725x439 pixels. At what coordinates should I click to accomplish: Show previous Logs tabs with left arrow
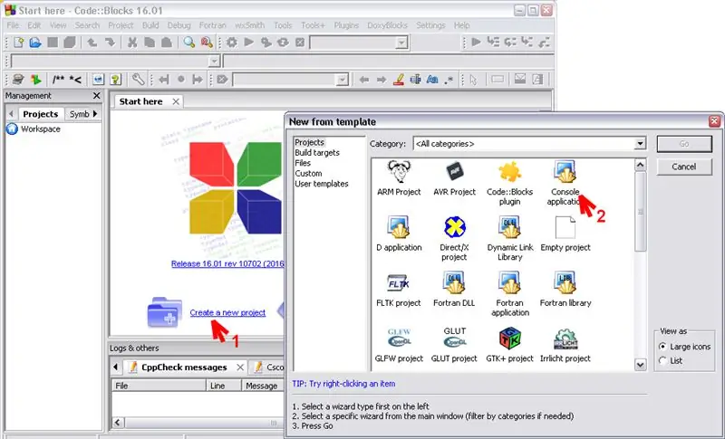coord(116,367)
